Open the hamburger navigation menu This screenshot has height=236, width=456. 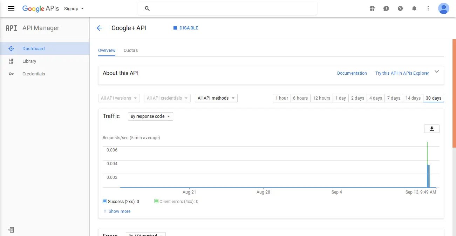[11, 8]
